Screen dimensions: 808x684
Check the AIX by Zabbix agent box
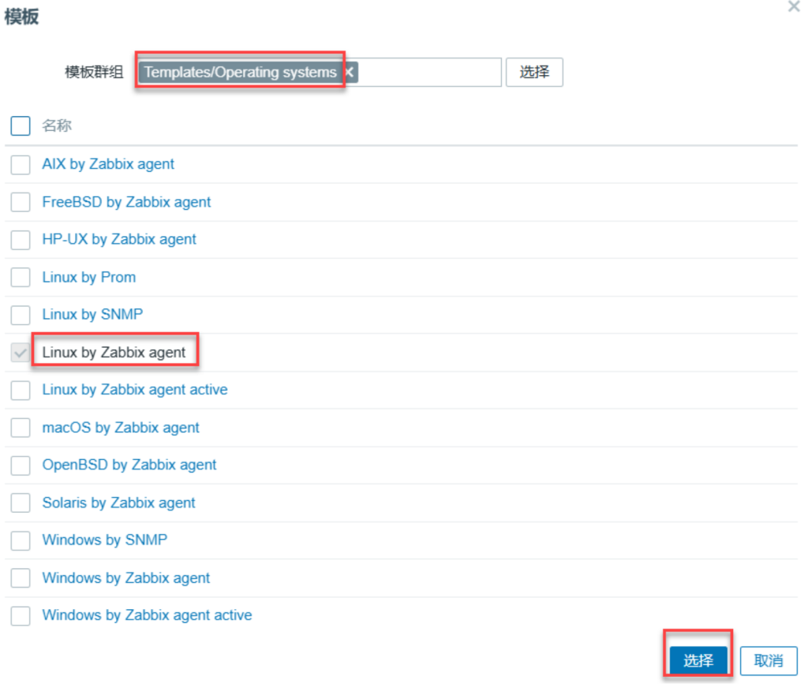21,165
